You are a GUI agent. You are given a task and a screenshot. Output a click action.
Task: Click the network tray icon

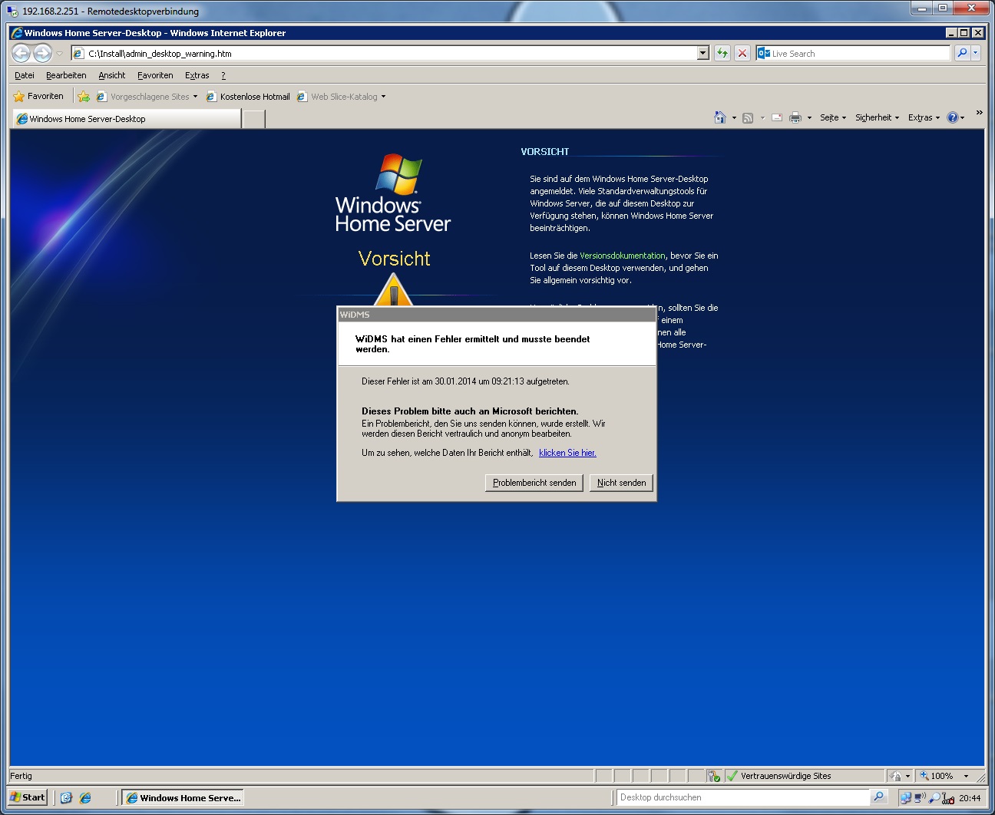click(906, 798)
